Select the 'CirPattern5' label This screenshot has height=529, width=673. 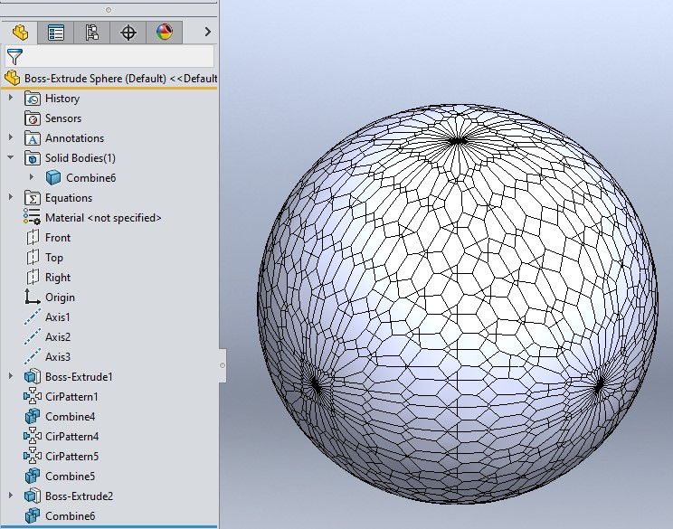(71, 456)
